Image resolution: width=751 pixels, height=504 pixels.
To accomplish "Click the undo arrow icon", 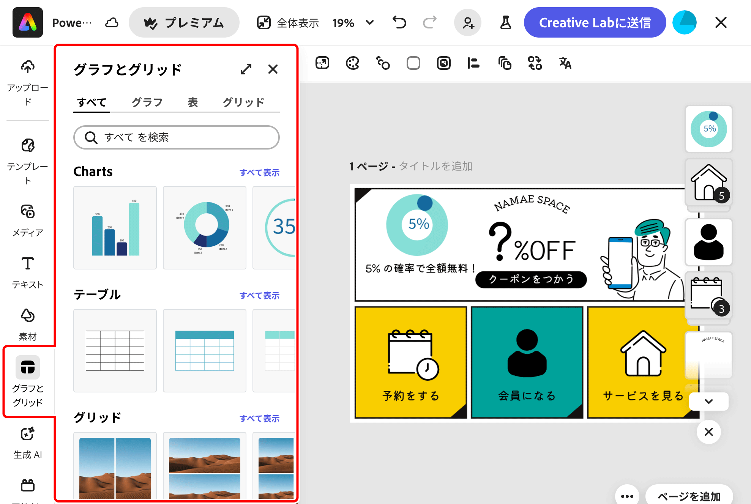I will [399, 22].
